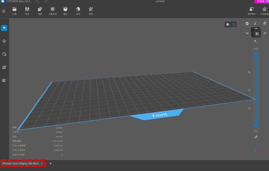Click the Copy model toolbar icon
This screenshot has width=269, height=171.
[x=40, y=9]
